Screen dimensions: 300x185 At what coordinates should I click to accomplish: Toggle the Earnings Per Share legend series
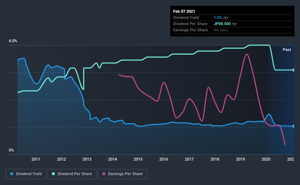(122, 174)
